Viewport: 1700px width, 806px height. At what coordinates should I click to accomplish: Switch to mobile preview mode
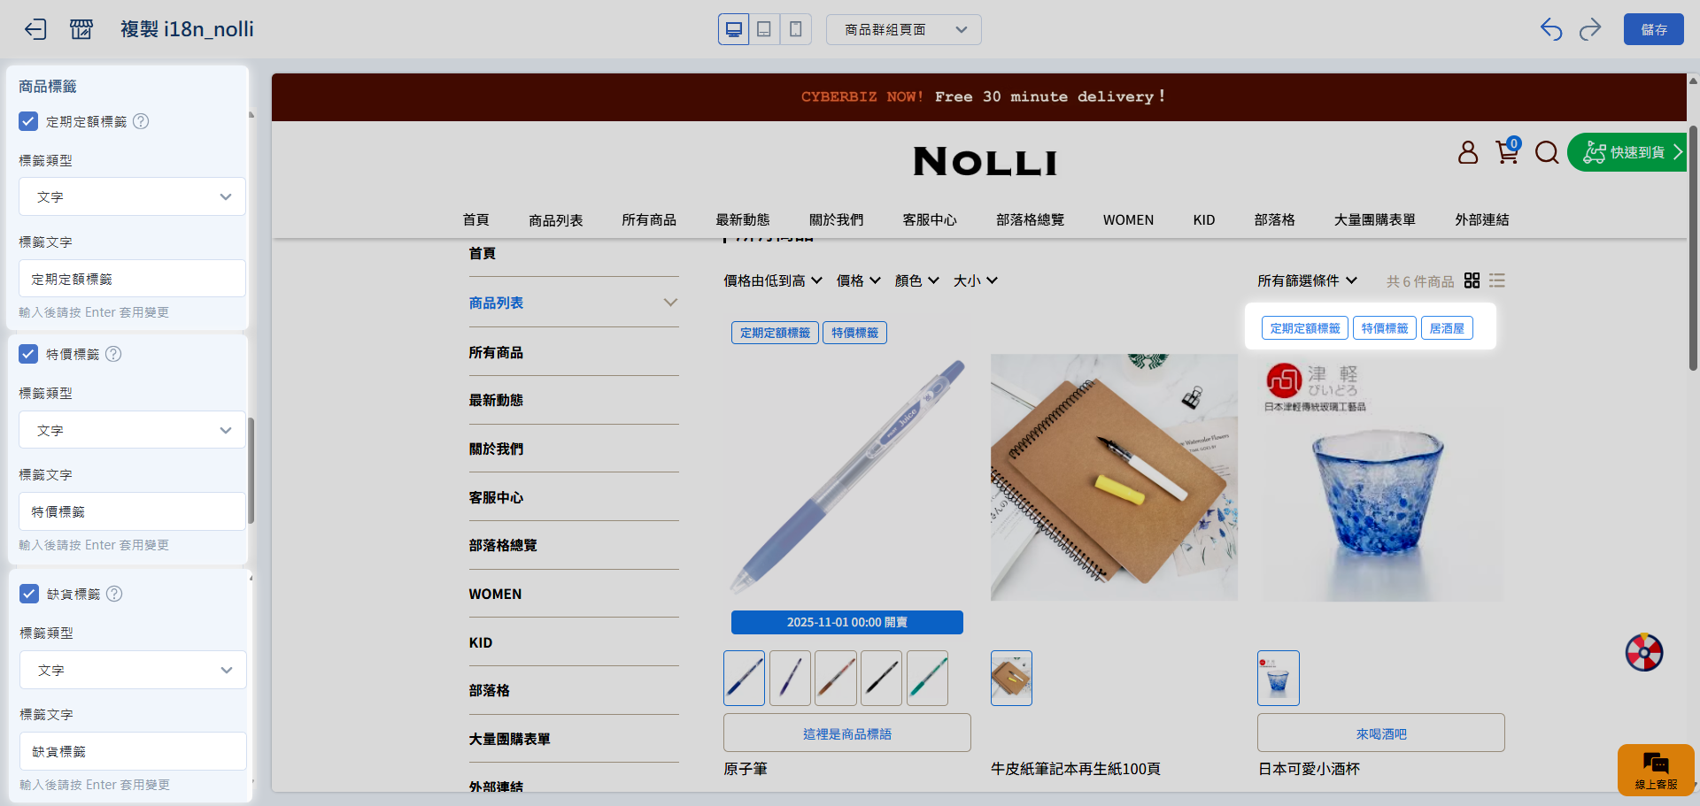click(795, 29)
